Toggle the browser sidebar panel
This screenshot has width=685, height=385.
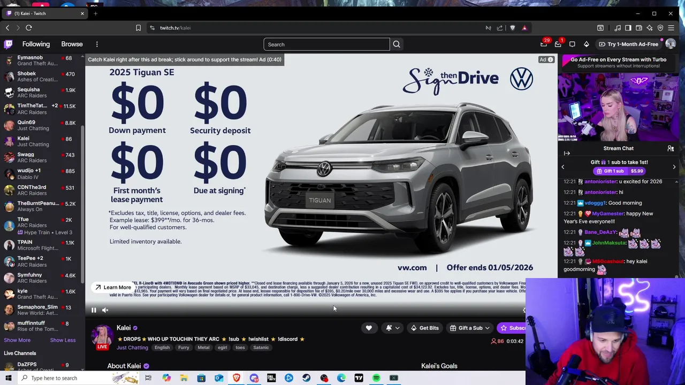click(x=628, y=28)
